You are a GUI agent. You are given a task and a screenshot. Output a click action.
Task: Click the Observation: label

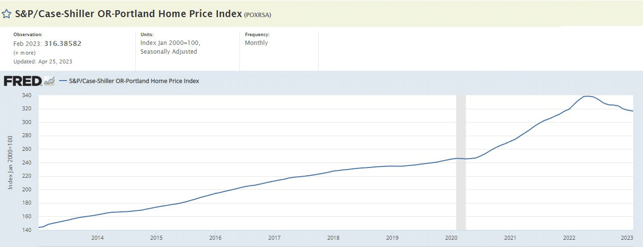(28, 35)
